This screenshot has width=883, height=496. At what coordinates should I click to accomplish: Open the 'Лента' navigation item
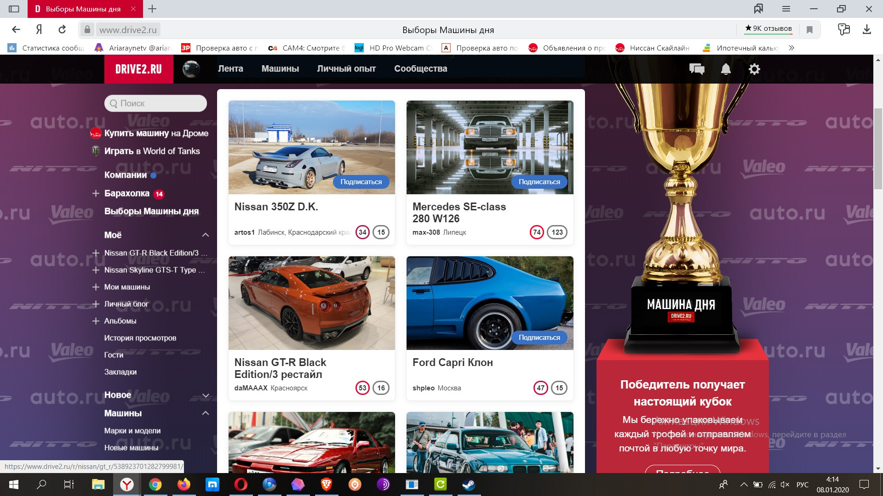coord(230,69)
